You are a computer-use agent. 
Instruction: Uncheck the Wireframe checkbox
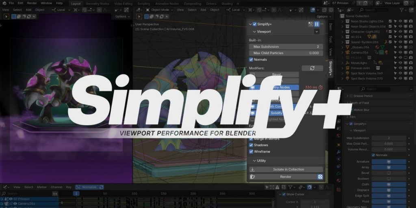pyautogui.click(x=251, y=152)
